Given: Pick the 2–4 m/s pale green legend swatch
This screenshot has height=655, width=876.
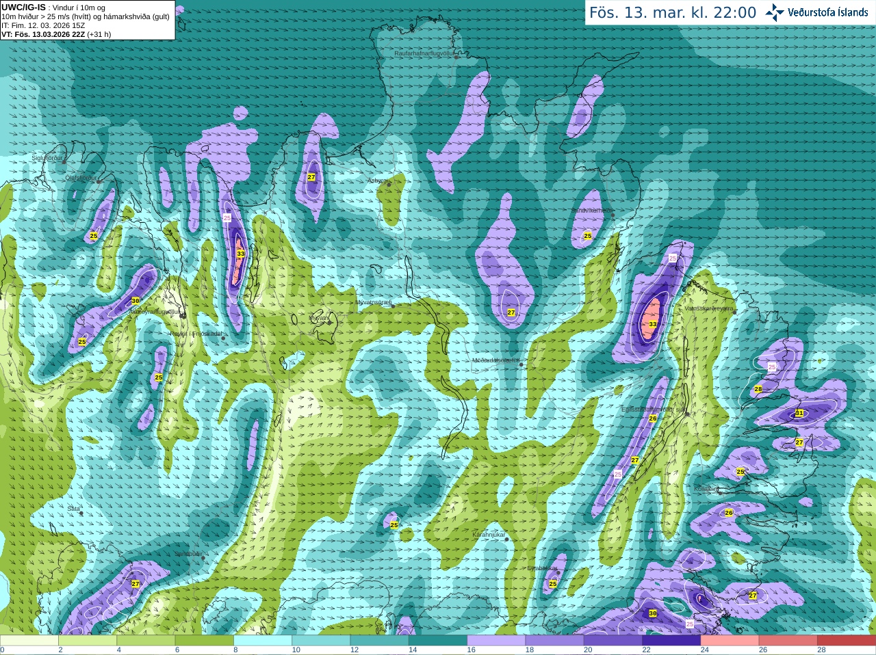Looking at the screenshot, I should click(88, 641).
